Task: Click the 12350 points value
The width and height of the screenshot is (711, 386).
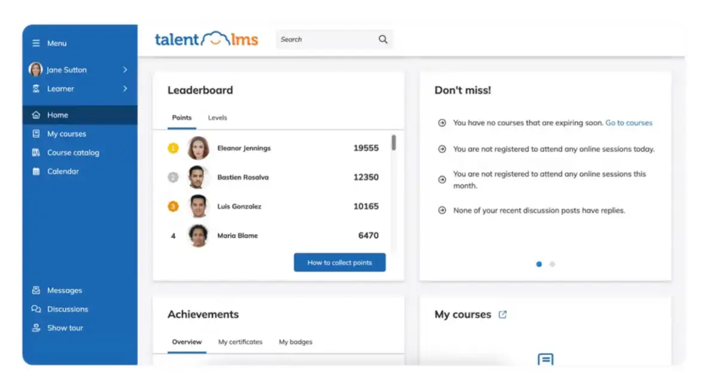Action: pos(366,177)
